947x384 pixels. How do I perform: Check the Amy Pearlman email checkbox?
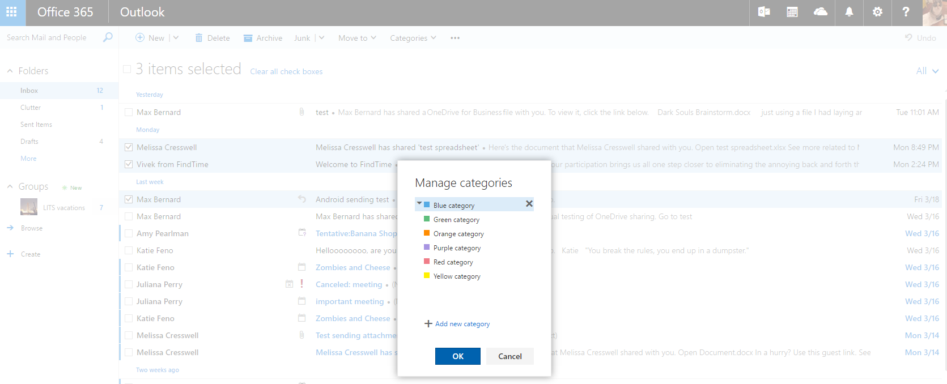pos(129,233)
